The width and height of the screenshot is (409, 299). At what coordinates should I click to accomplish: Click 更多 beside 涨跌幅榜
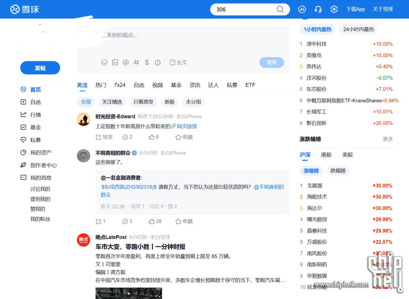click(388, 139)
